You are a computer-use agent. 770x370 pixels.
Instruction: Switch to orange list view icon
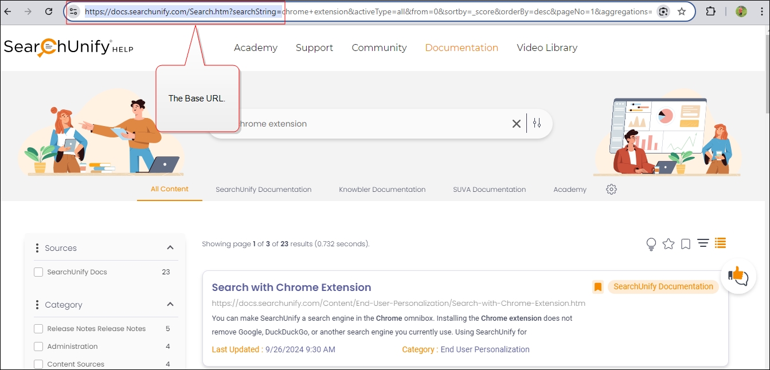point(720,243)
